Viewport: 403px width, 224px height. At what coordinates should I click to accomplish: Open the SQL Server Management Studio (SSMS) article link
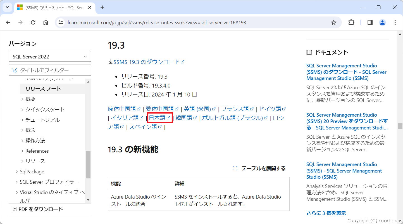tap(344, 171)
